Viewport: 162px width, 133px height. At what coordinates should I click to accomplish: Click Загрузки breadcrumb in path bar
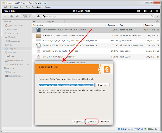coord(48,16)
